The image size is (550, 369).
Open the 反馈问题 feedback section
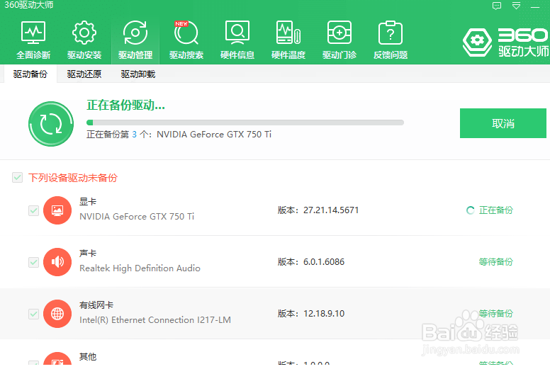click(391, 40)
